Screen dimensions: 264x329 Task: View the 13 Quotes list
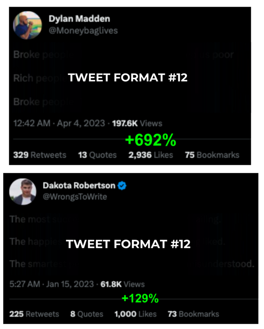(x=97, y=155)
